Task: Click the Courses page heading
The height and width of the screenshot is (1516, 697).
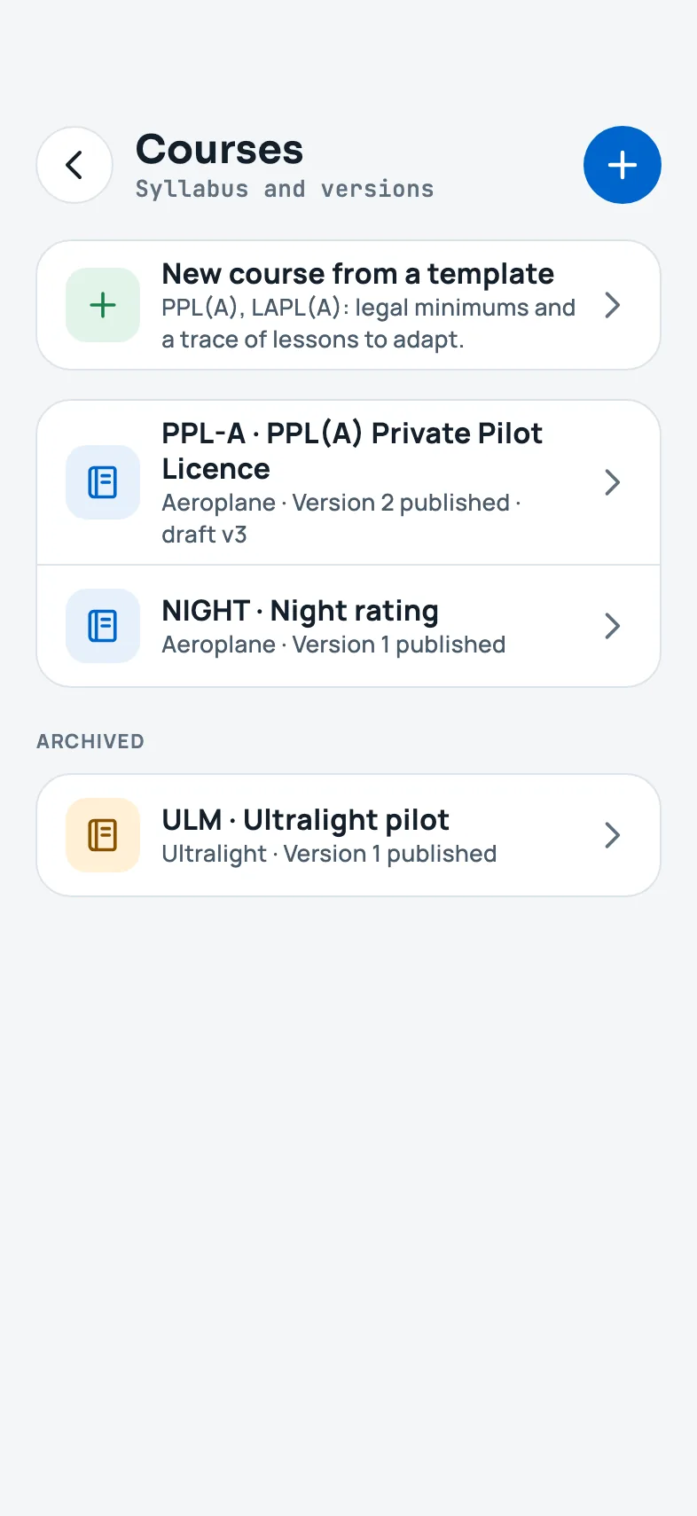Action: pos(219,149)
